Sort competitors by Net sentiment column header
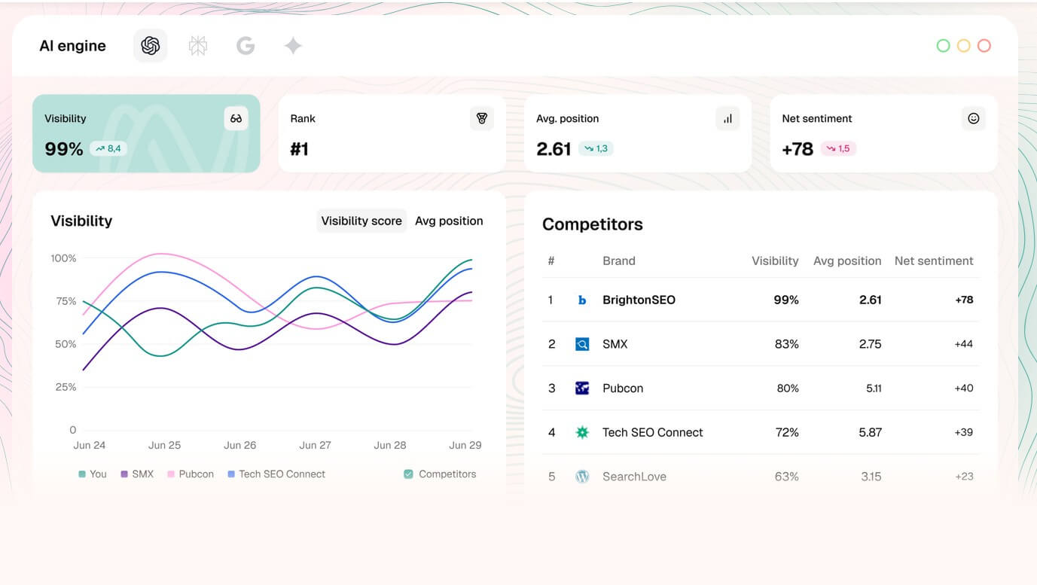Screen dimensions: 1037x585 pyautogui.click(x=934, y=261)
